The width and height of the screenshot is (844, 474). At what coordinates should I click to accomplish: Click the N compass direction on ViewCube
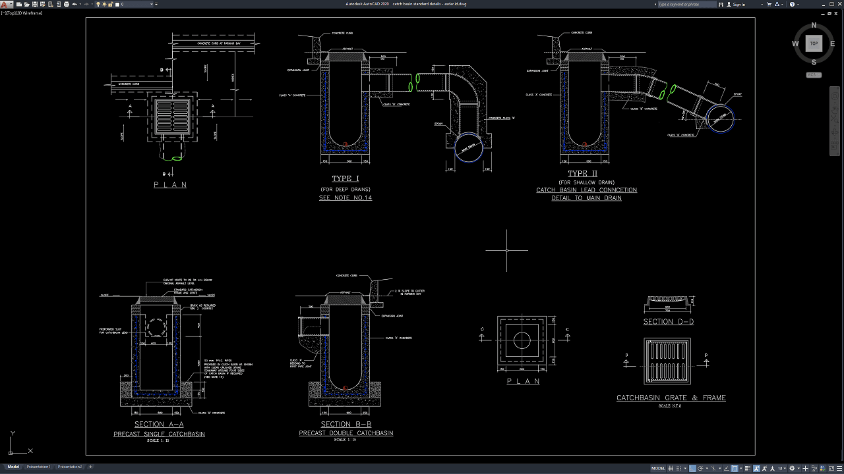coord(814,26)
